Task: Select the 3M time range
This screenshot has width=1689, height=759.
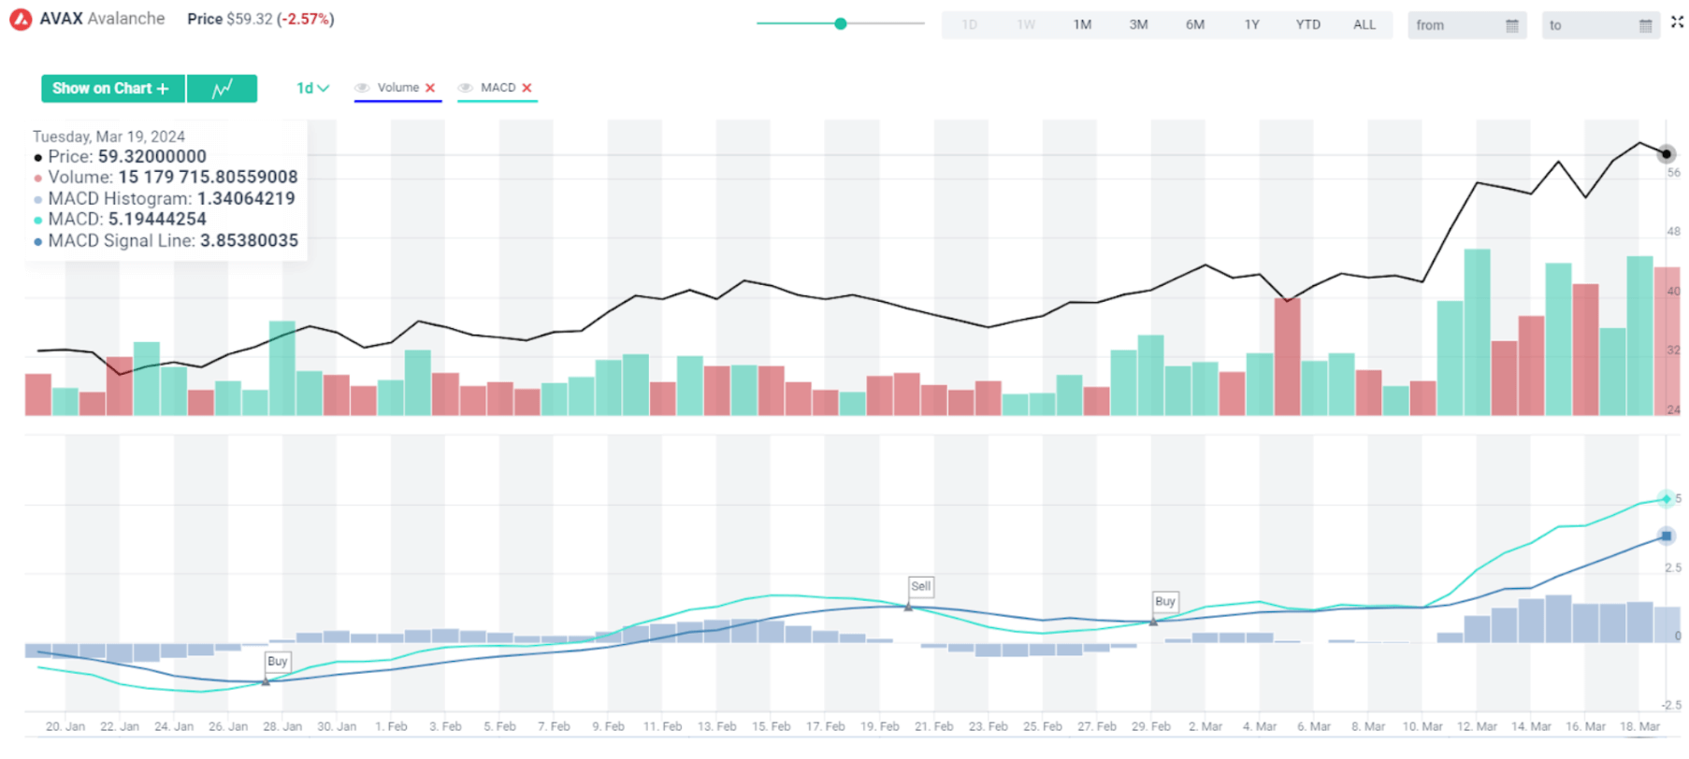Action: click(1138, 24)
